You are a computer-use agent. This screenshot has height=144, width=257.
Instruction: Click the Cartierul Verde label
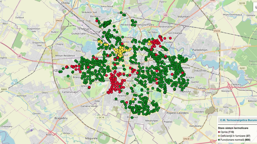pyautogui.click(x=89, y=106)
